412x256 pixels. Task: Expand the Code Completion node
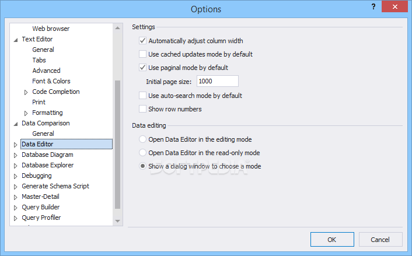(x=26, y=92)
